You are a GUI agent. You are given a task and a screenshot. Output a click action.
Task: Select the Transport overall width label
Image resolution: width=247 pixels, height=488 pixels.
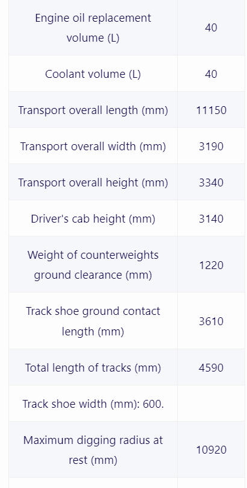93,146
